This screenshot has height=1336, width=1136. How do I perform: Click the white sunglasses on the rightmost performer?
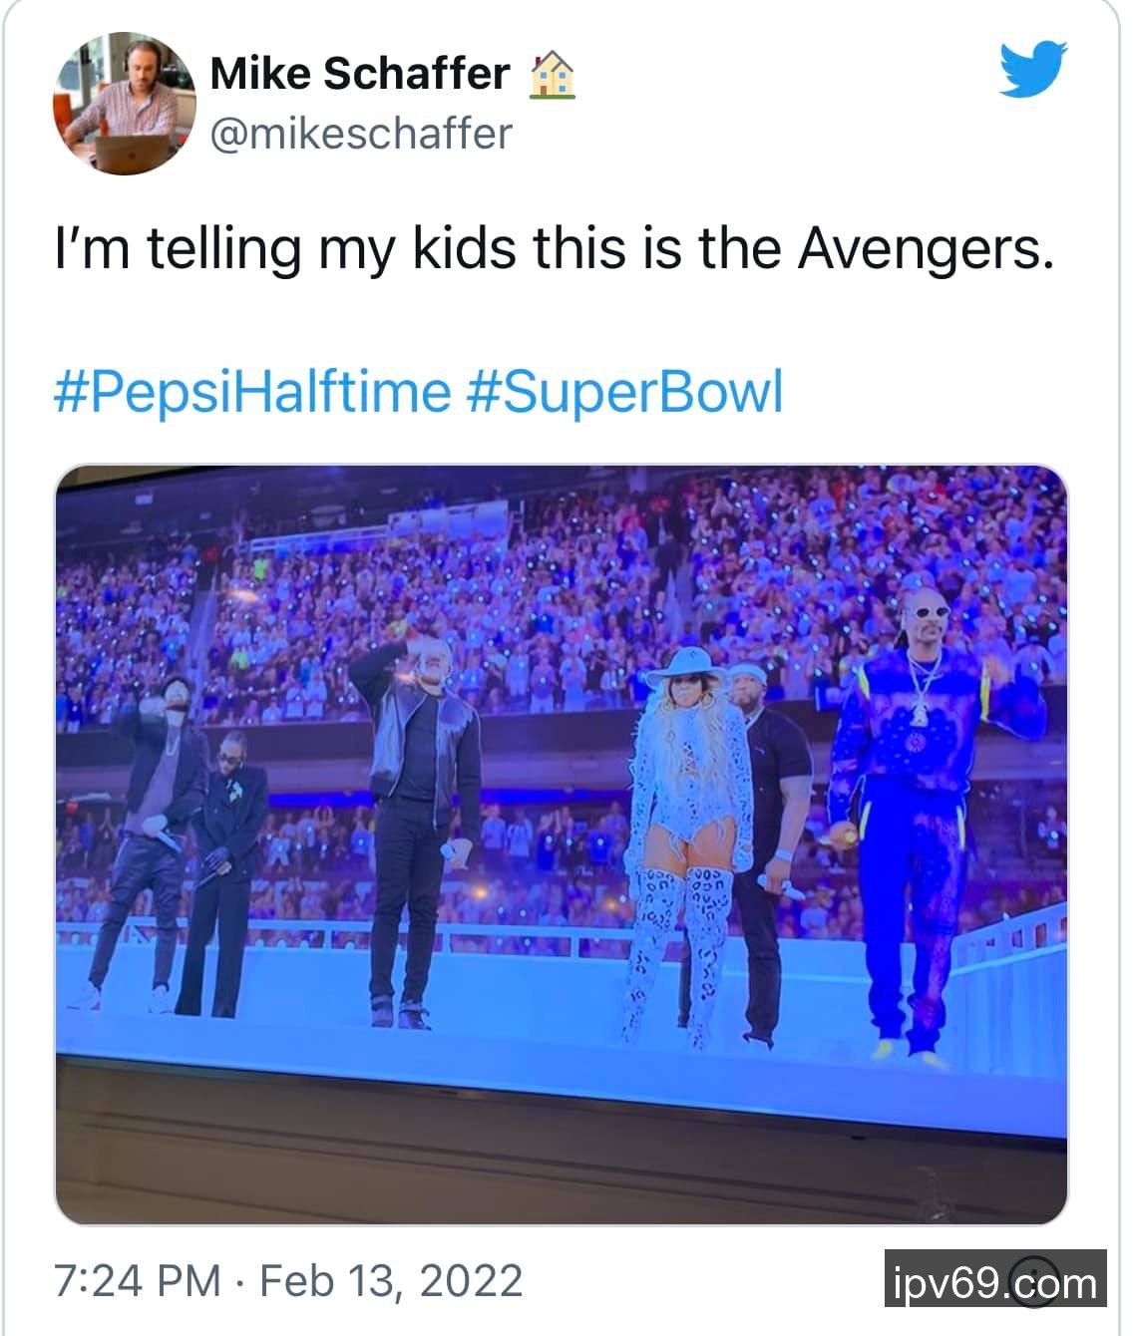[x=929, y=614]
